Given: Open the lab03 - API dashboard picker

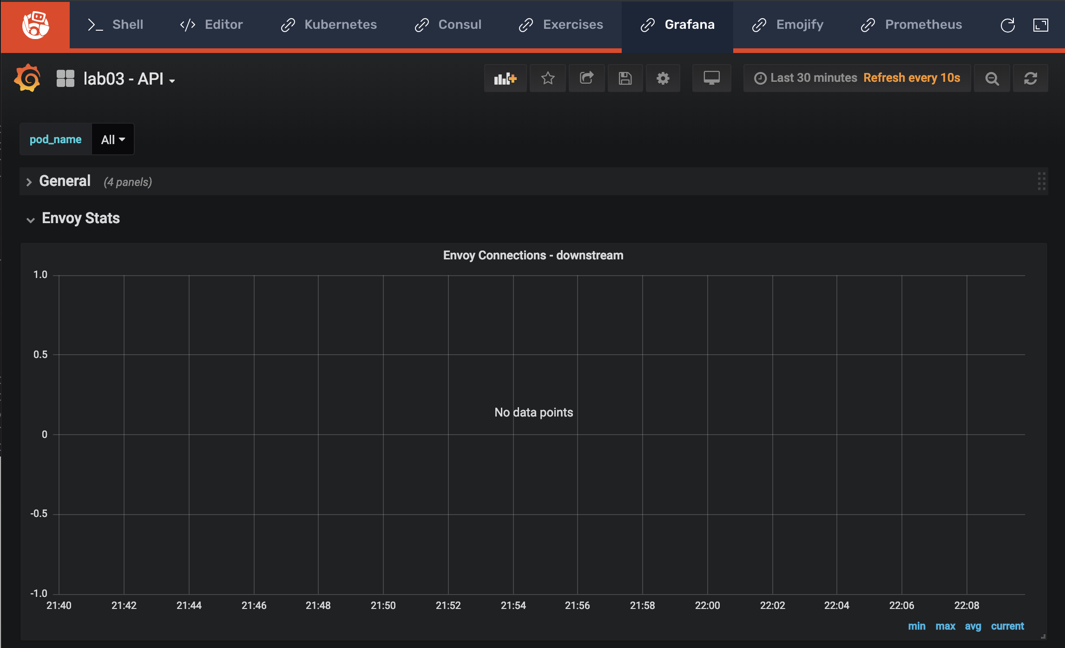Looking at the screenshot, I should [x=129, y=79].
